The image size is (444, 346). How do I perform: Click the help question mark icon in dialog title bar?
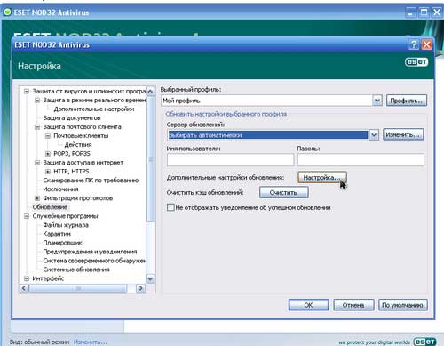(x=414, y=44)
